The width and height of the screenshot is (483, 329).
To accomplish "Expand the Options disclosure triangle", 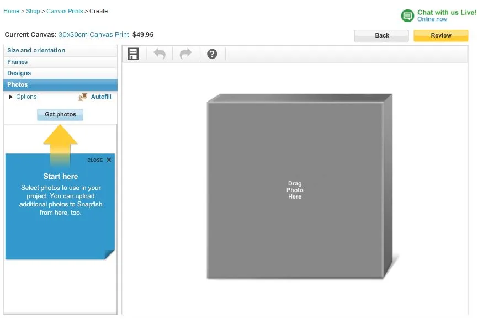I will click(x=10, y=97).
